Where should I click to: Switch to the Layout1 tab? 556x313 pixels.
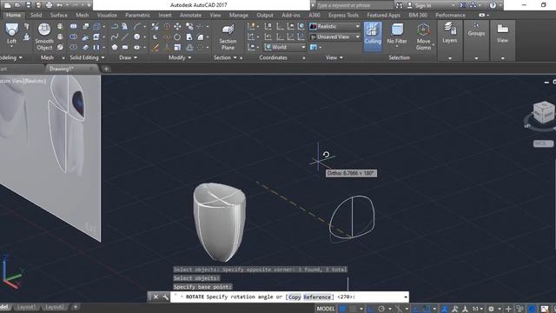coord(26,307)
